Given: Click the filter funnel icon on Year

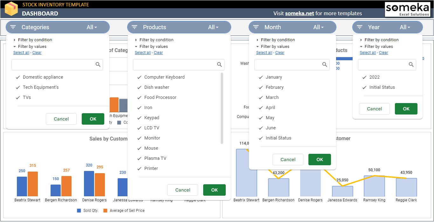Looking at the screenshot, I should (359, 27).
